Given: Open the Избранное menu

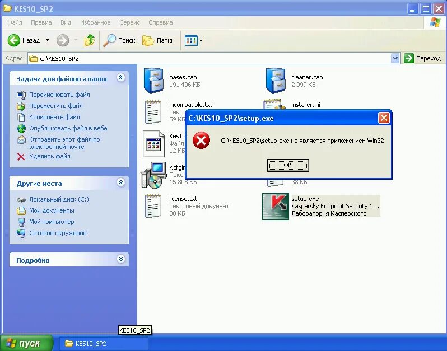Looking at the screenshot, I should 95,22.
